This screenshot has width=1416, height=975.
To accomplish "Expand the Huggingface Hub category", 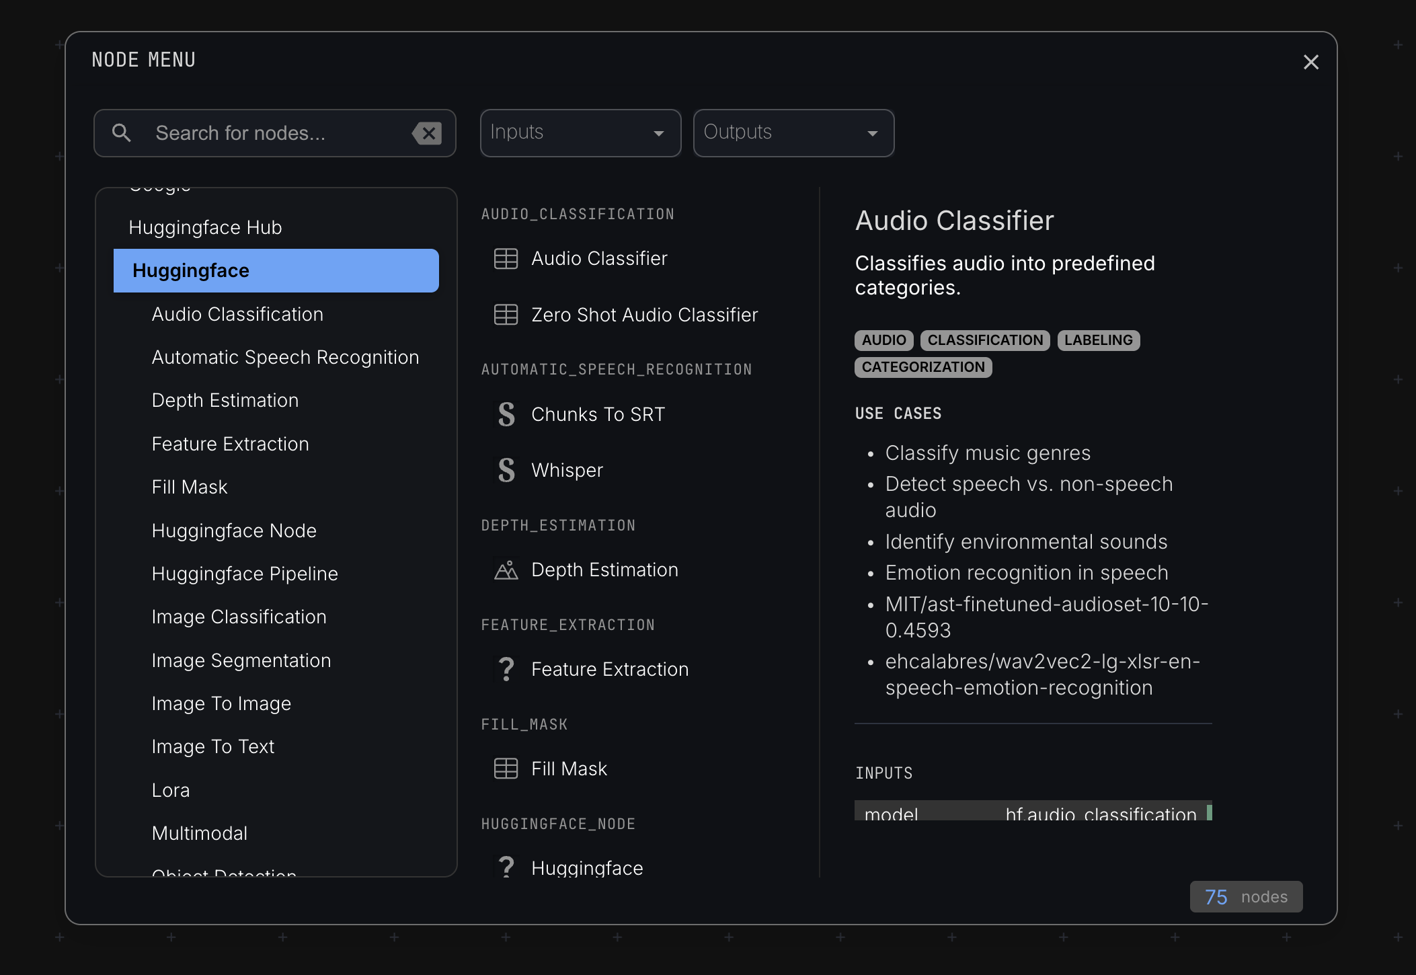I will pos(205,227).
